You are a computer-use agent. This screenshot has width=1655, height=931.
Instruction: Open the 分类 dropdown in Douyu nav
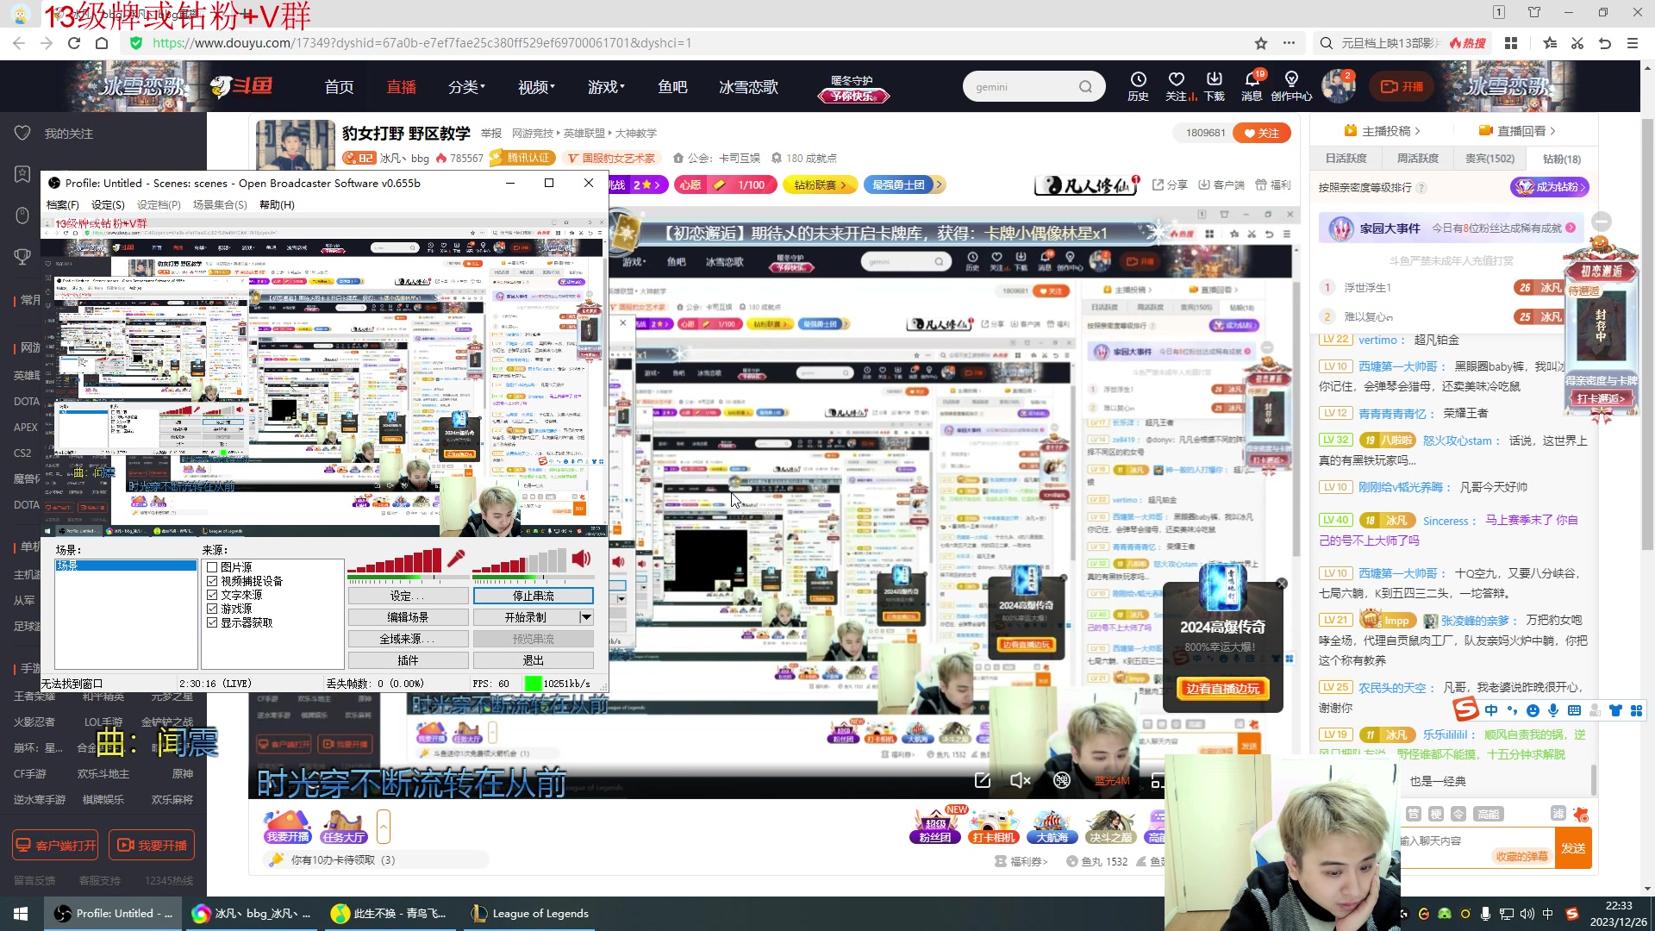click(466, 86)
